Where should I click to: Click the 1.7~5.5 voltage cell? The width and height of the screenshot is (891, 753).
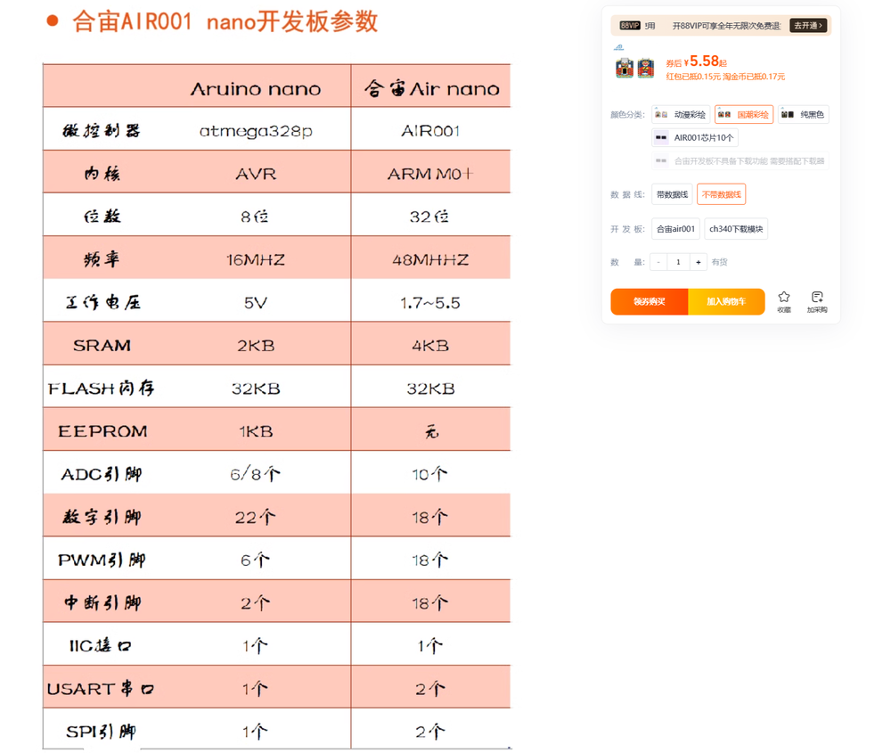point(430,303)
